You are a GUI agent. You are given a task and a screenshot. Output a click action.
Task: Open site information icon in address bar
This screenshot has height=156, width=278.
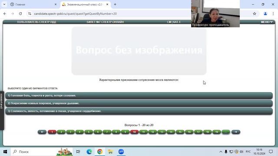click(x=30, y=13)
